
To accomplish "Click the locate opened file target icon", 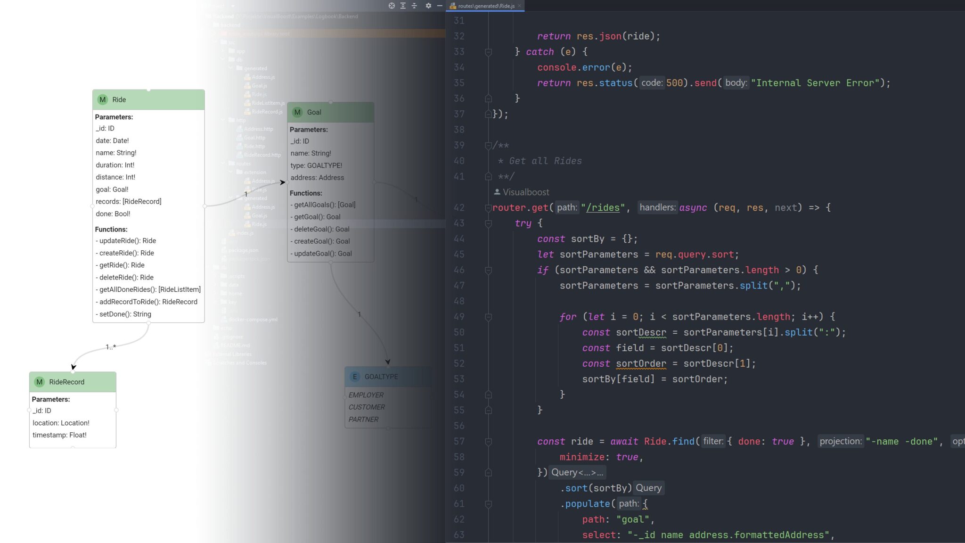I will point(392,6).
